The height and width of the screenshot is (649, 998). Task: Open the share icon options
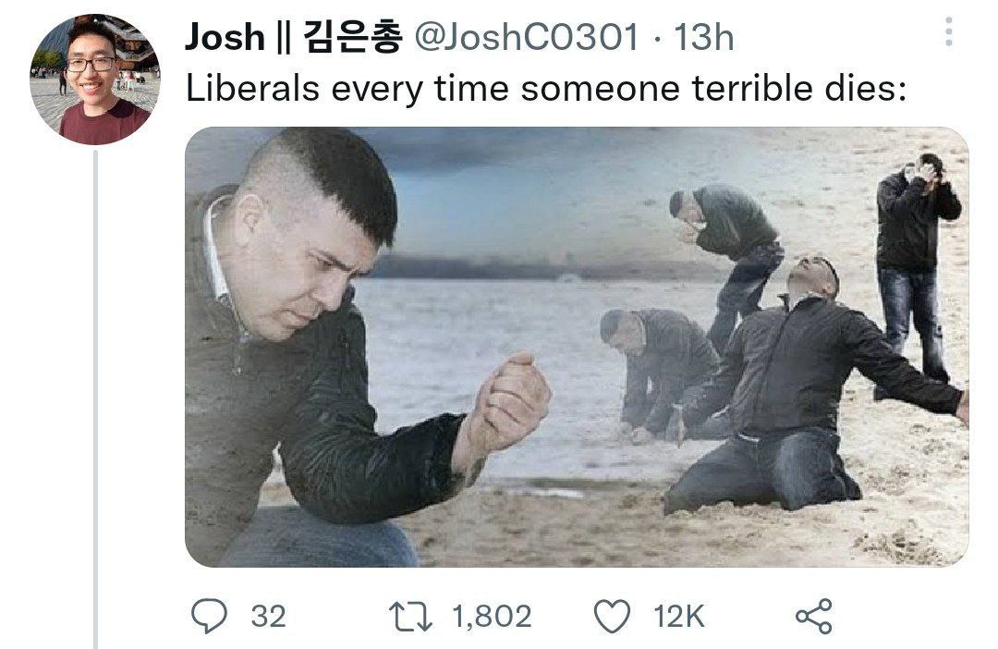coord(813,616)
